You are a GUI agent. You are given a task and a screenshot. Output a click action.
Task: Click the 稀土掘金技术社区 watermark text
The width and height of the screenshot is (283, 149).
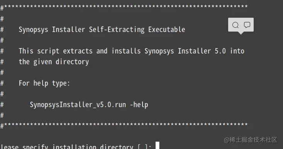(251, 140)
